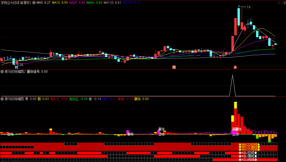Click the 净流: -1.13 value
Viewport: 286px width, 162px height.
pos(125,99)
